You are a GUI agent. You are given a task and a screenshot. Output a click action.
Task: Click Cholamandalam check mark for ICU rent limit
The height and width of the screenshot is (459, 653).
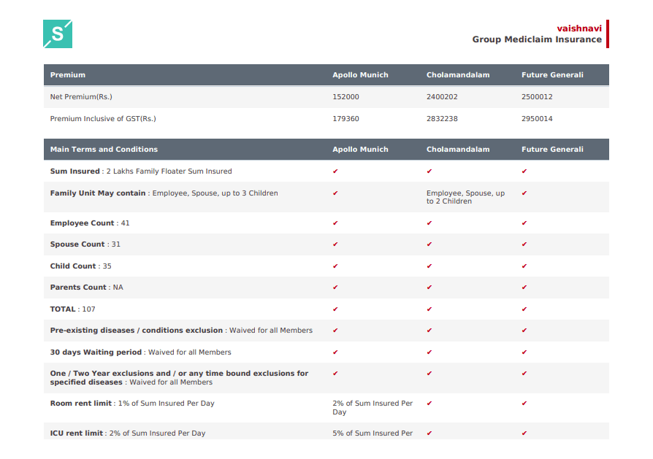(x=429, y=433)
